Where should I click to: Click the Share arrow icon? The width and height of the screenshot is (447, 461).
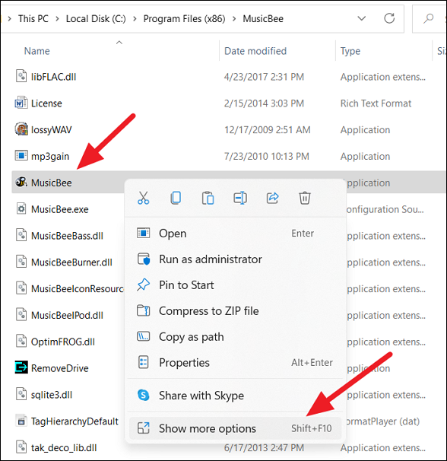pos(272,198)
